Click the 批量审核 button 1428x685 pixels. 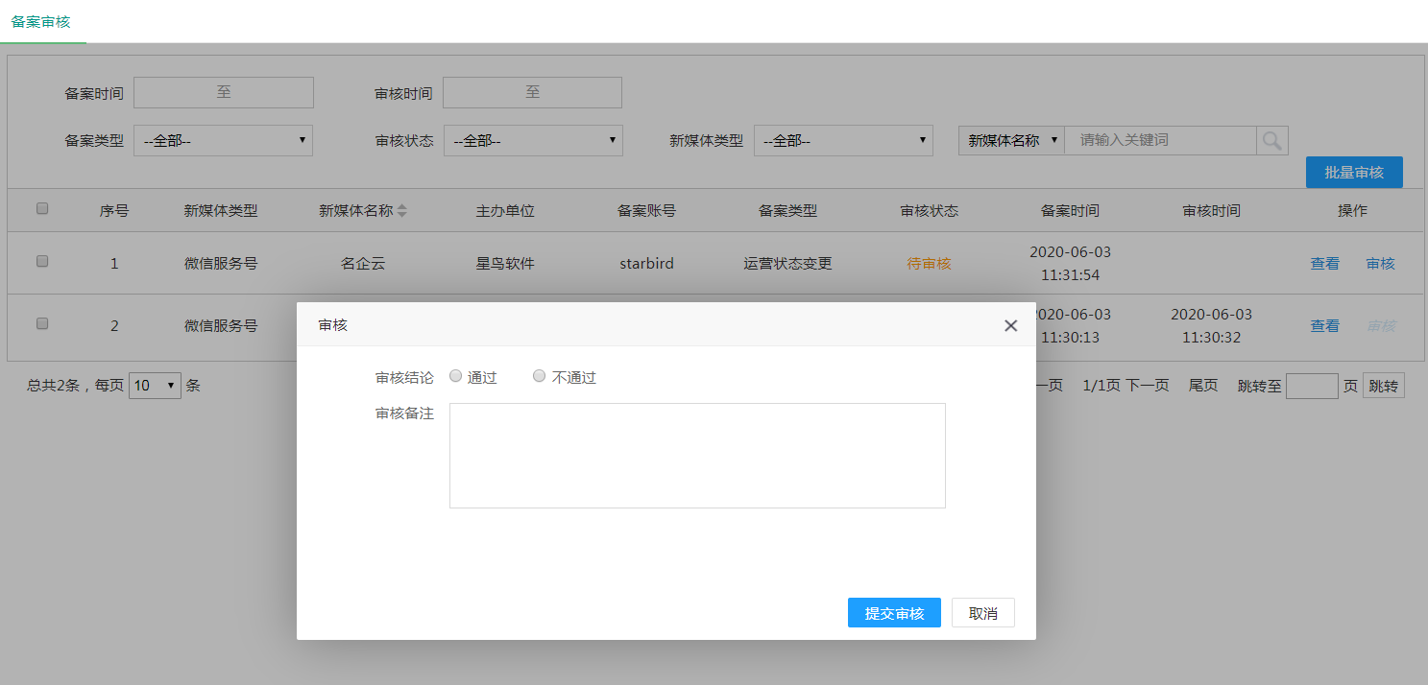tap(1354, 173)
